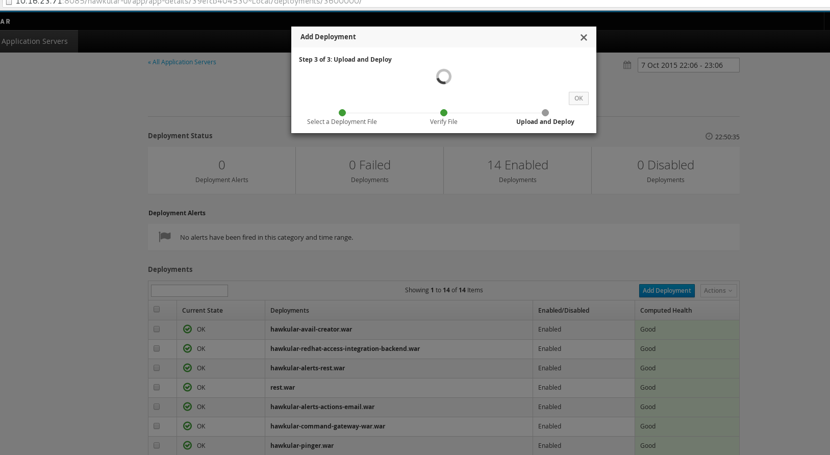Go back to All Application Servers

tap(182, 62)
